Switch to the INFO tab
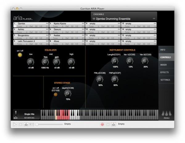This screenshot has height=143, width=185. 166,50
